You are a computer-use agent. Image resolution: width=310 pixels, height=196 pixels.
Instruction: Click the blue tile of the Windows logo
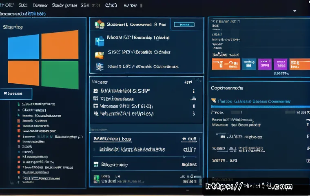coord(23,47)
